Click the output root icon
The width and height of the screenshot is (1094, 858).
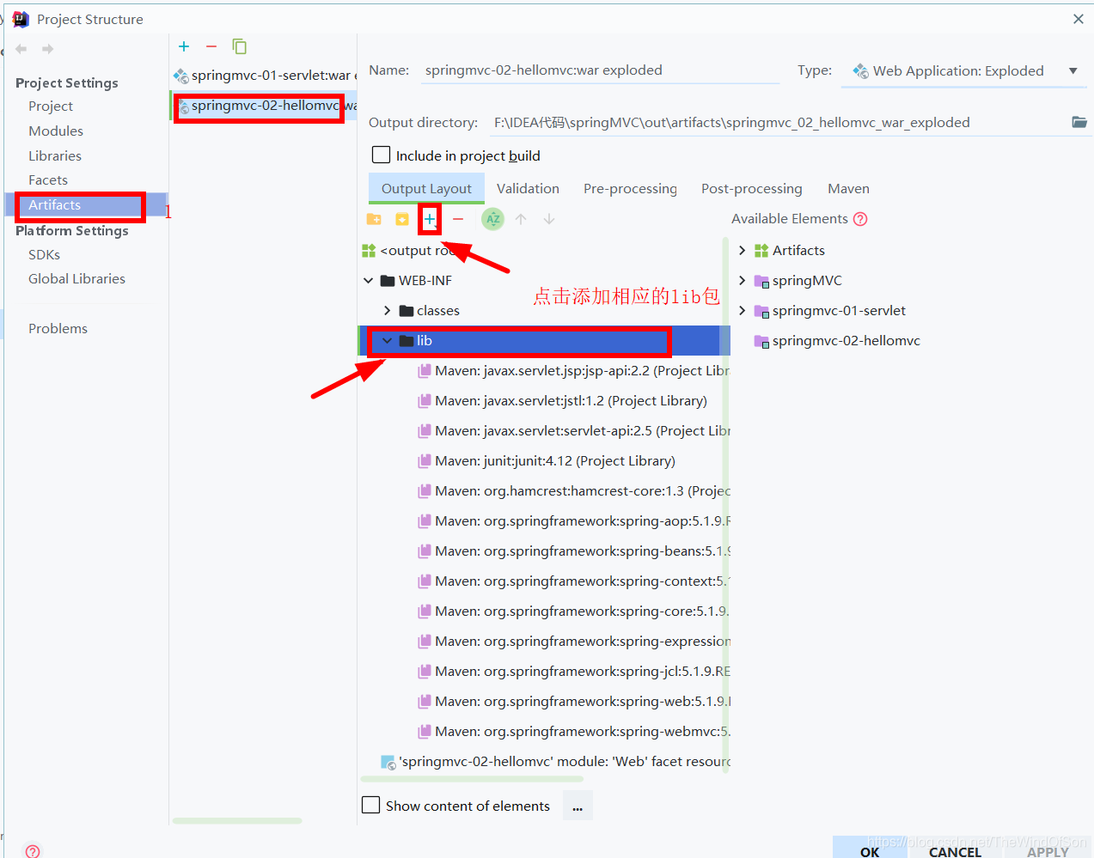click(x=369, y=251)
